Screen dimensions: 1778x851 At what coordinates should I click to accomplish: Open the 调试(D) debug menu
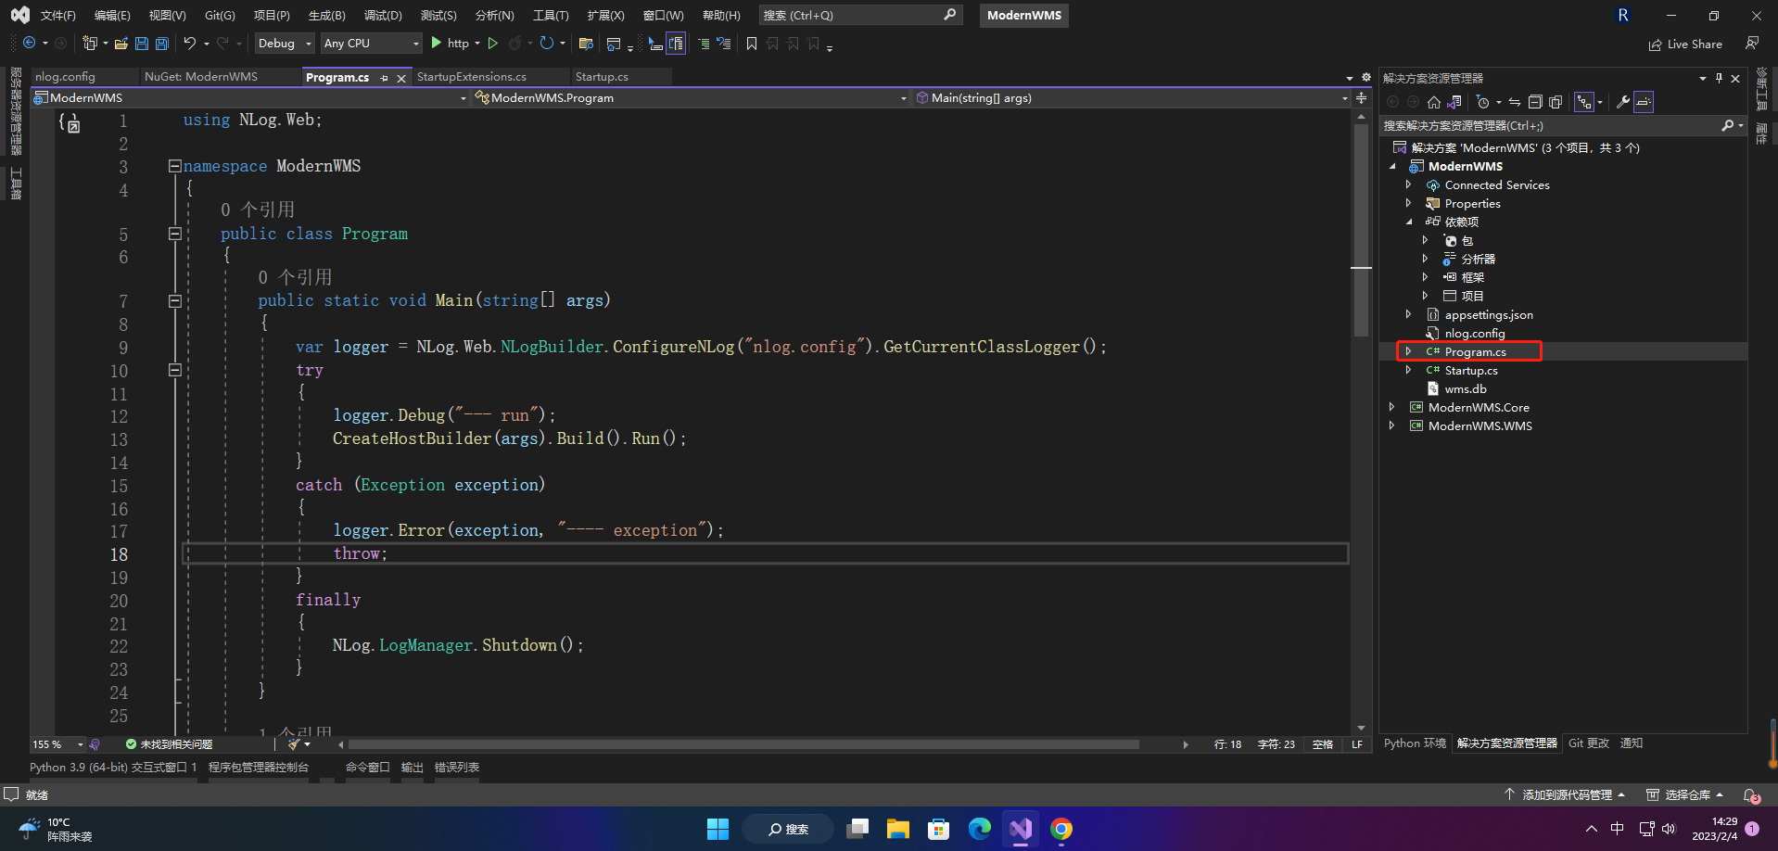(383, 16)
